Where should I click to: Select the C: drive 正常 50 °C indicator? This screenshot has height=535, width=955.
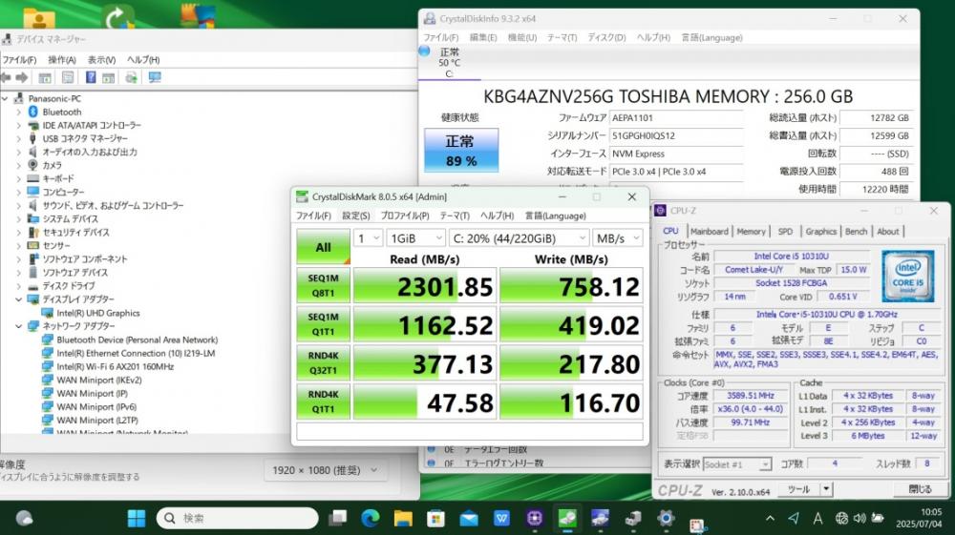pyautogui.click(x=449, y=63)
